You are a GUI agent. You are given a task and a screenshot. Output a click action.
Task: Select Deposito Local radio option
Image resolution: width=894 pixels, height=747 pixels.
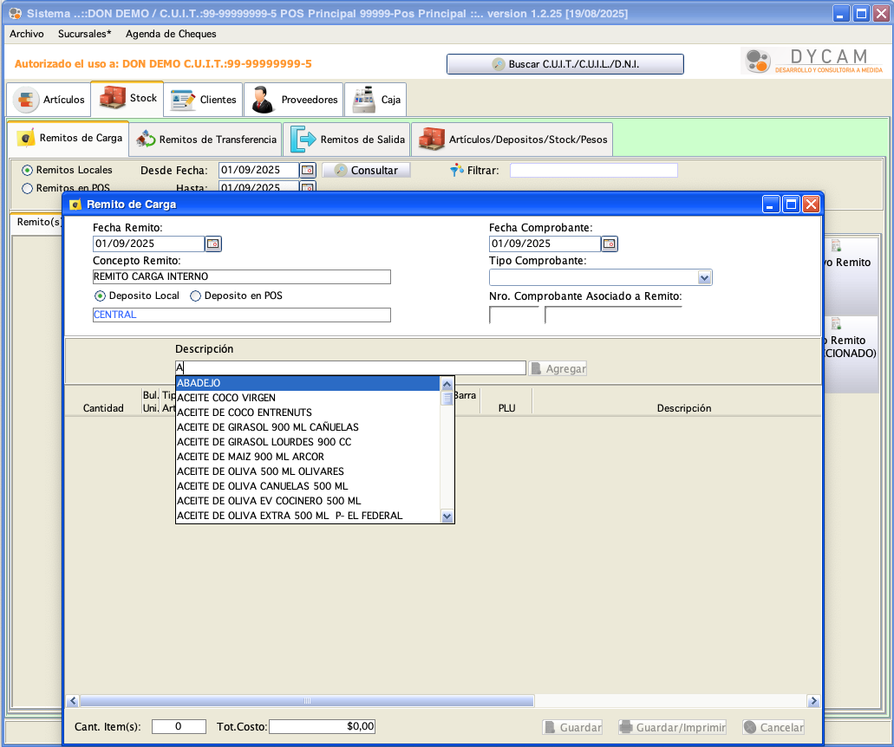coord(100,296)
